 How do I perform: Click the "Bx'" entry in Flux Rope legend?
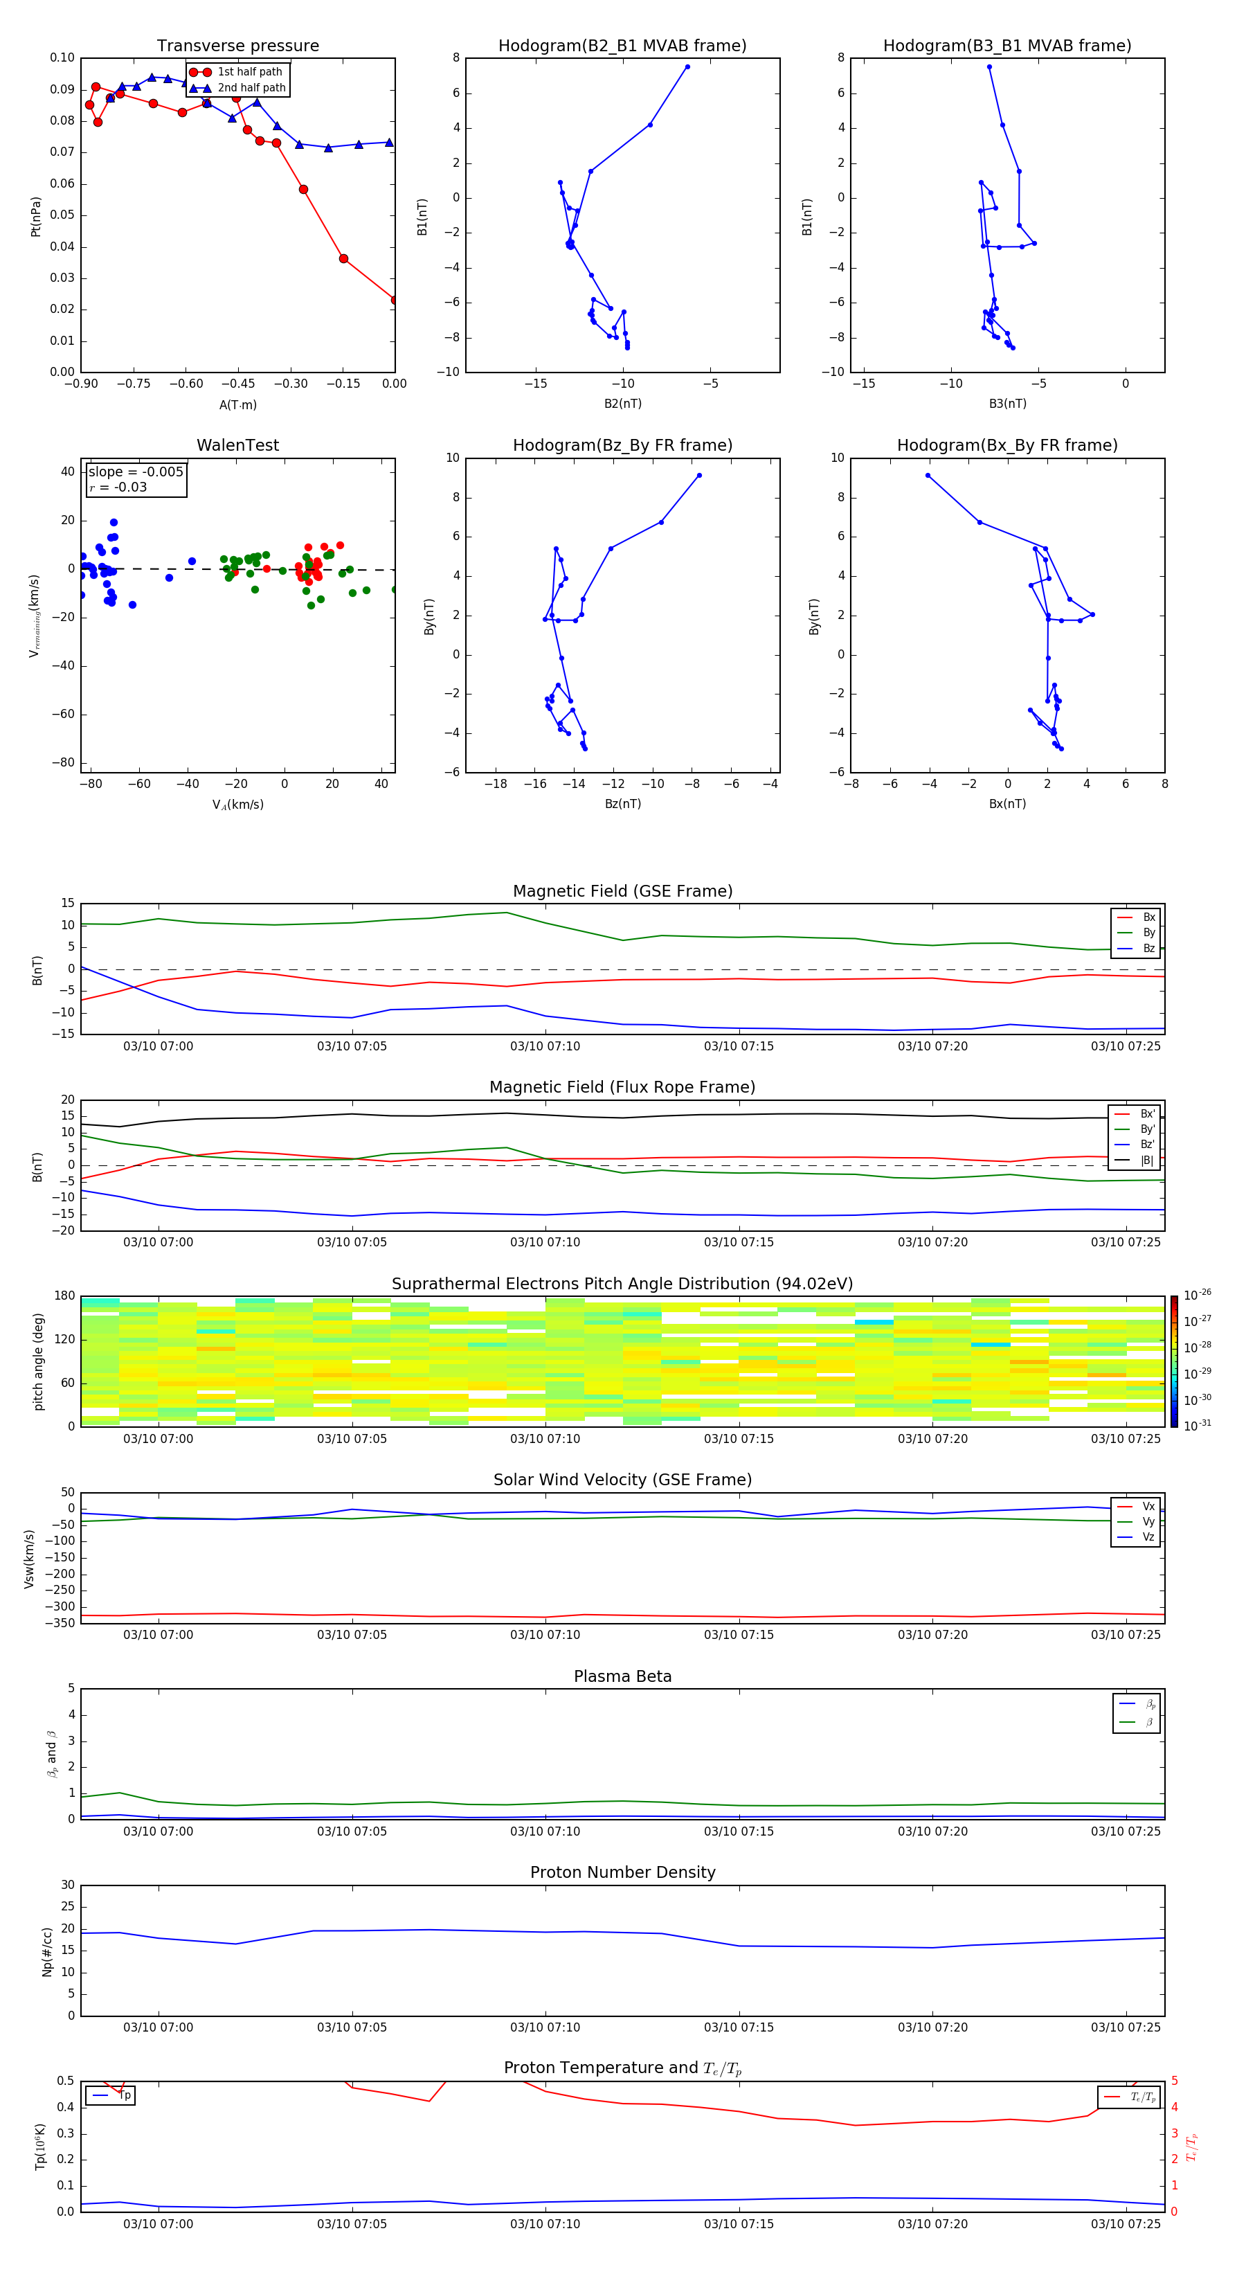point(1135,1114)
